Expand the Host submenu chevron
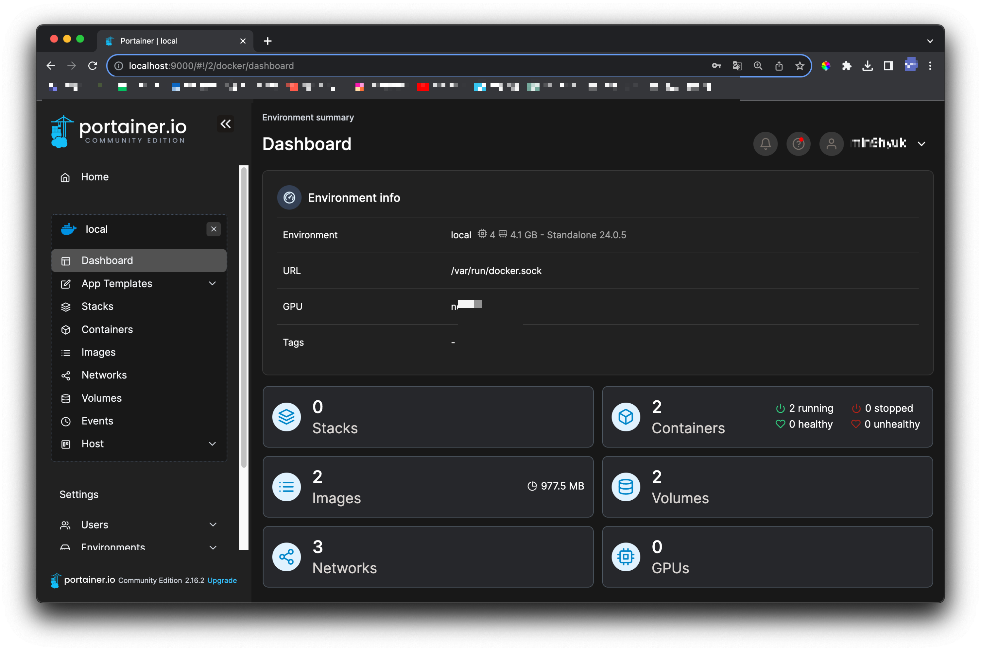This screenshot has height=651, width=981. click(212, 444)
